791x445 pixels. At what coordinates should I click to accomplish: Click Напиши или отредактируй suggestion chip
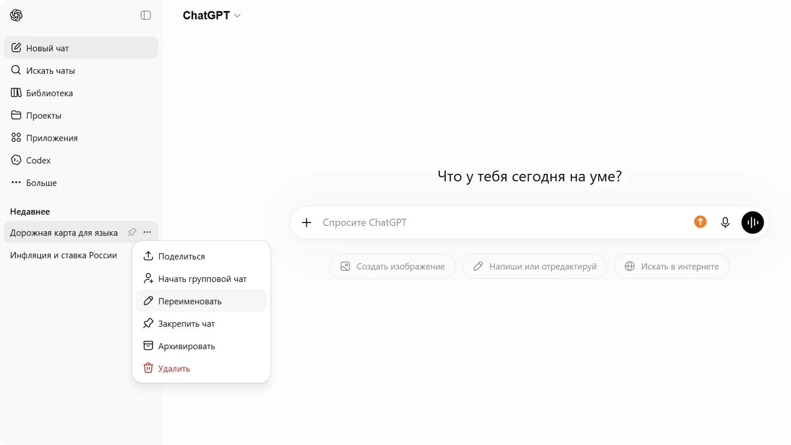coord(535,266)
